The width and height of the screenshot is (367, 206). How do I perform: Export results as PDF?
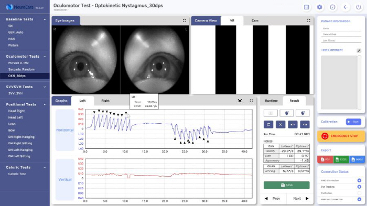[x=325, y=159]
